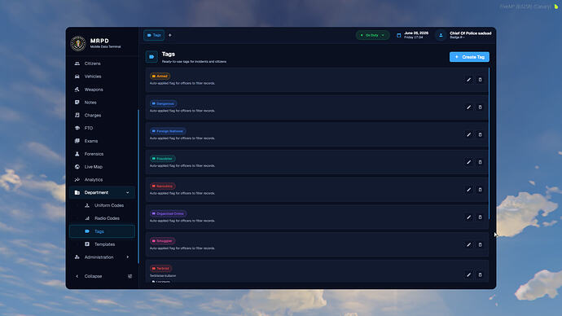Click the Create Tag button
Image resolution: width=562 pixels, height=316 pixels.
pos(469,57)
